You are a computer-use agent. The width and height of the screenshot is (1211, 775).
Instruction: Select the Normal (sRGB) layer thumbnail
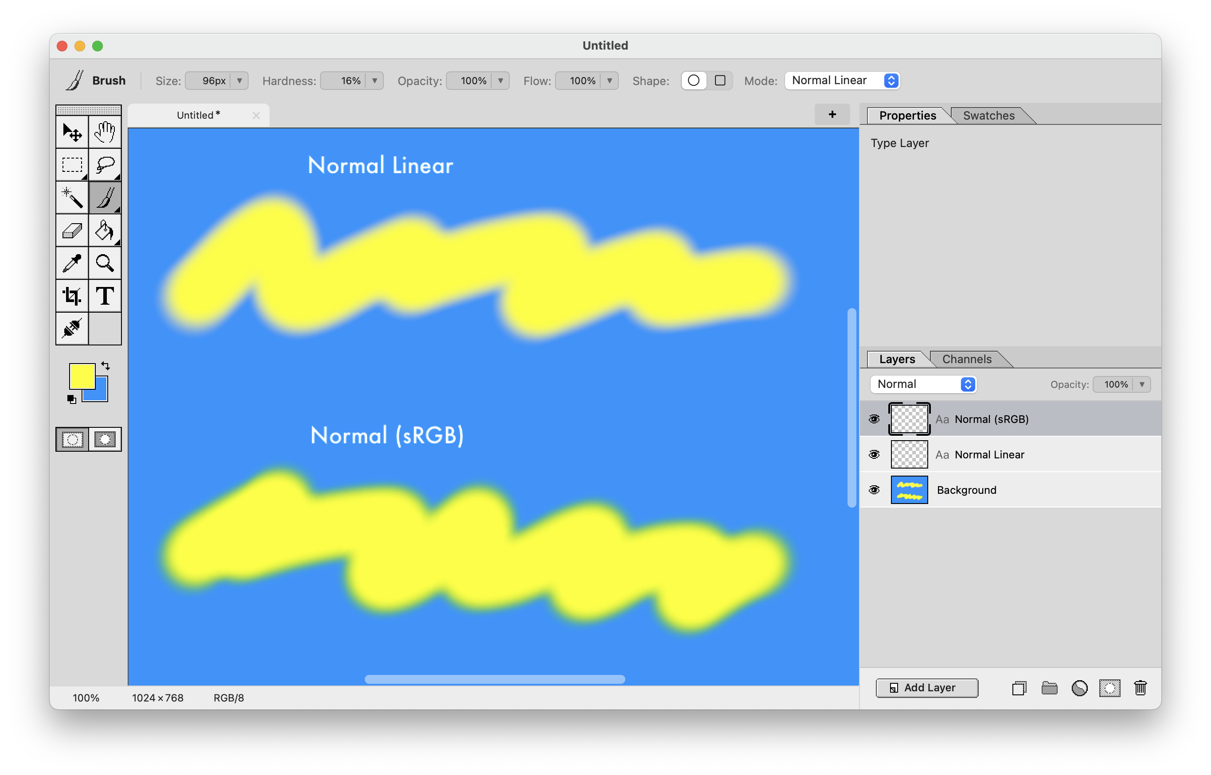tap(909, 418)
